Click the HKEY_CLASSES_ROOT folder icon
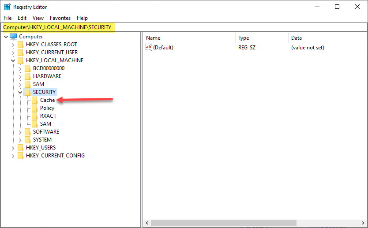Screen dimensions: 368x228 tap(21, 45)
